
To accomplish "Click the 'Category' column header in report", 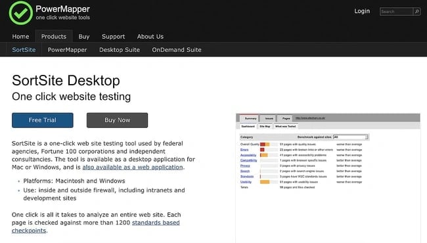I will tap(247, 137).
